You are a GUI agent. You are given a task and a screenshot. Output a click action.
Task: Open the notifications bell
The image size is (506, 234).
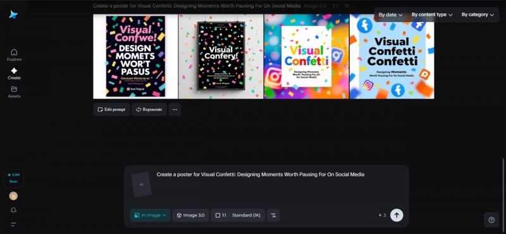[13, 210]
